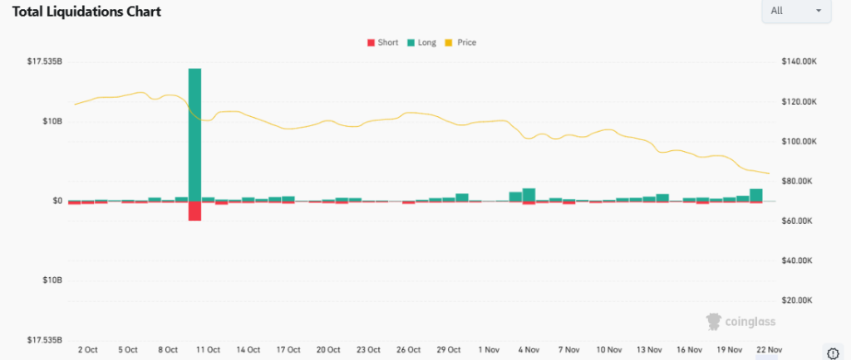The image size is (851, 360).
Task: Open the All filter dropdown
Action: coord(795,11)
